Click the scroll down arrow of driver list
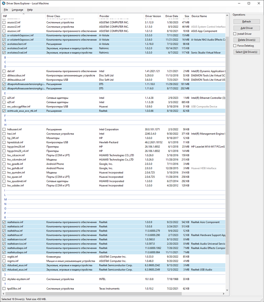 227,290
